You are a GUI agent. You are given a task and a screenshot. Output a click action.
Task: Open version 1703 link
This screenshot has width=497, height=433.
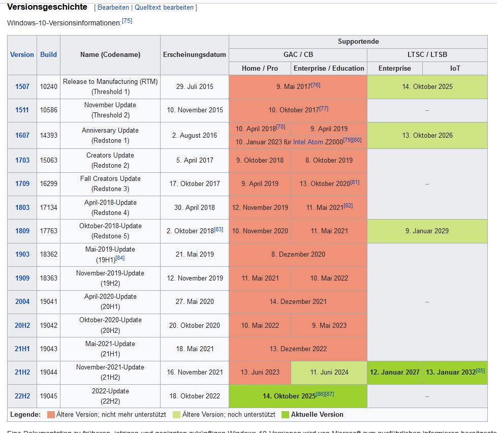click(x=22, y=160)
